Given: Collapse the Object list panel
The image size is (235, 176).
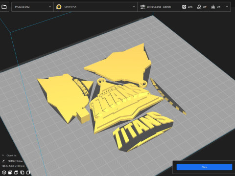Looking at the screenshot, I should tap(3, 155).
